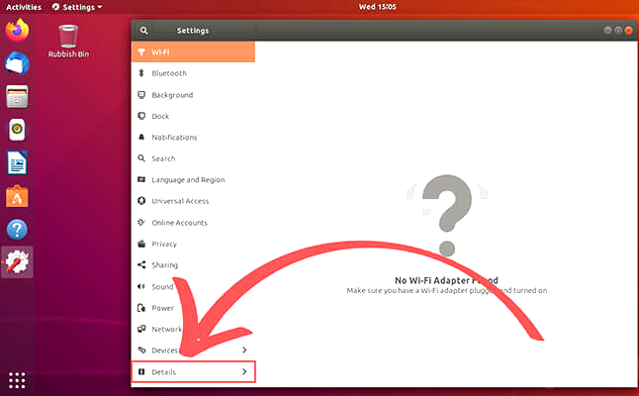Click the Background monitor icon

(141, 95)
